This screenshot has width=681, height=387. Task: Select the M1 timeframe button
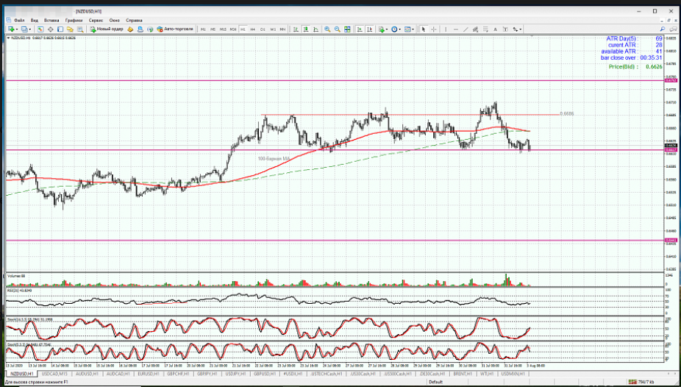(x=203, y=29)
